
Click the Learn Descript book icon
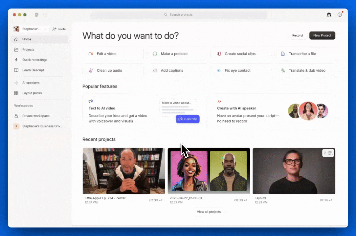click(x=16, y=70)
